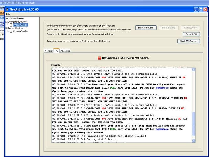
Task: Click phone icon of recent iPhone Claudio
Action: pyautogui.click(x=11, y=31)
